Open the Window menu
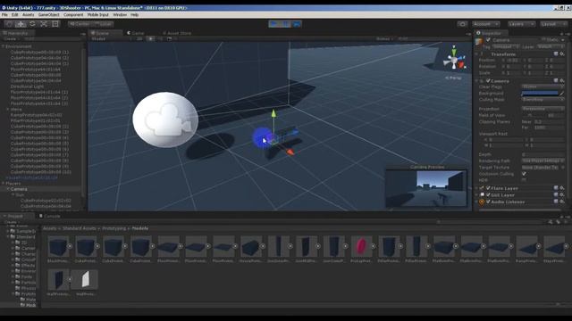Screen dimensions: 572x321 click(120, 15)
